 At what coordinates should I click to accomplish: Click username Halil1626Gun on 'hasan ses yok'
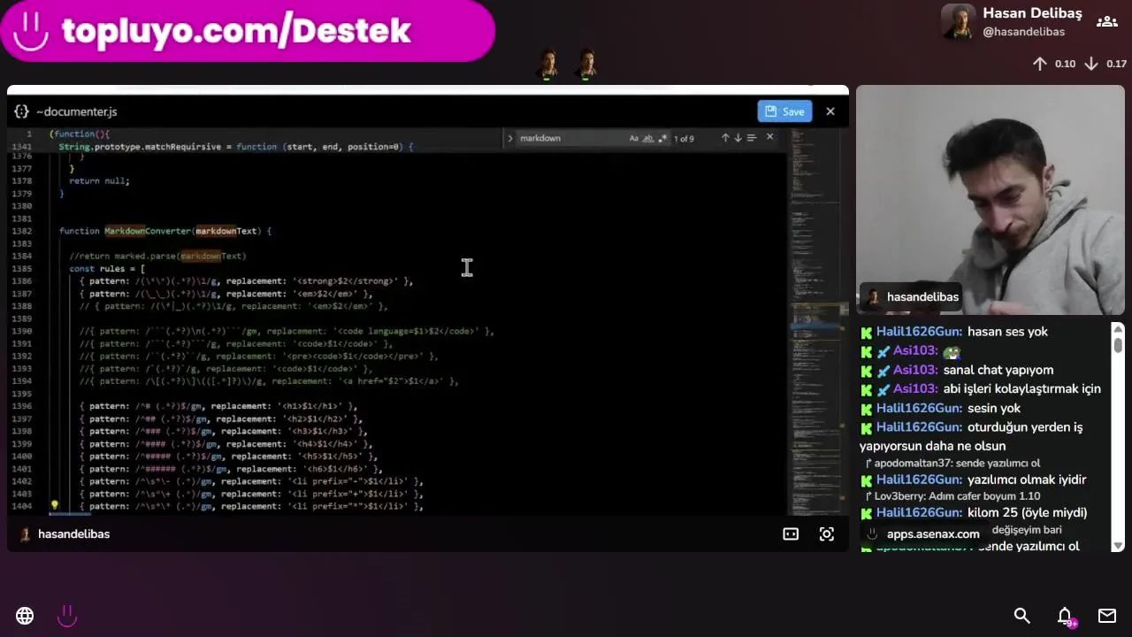point(919,332)
